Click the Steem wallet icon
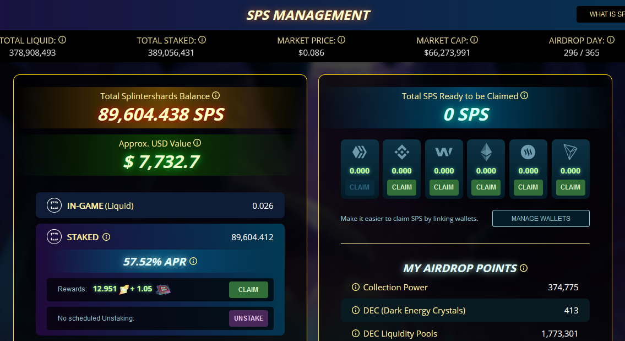The image size is (625, 341). coord(528,152)
